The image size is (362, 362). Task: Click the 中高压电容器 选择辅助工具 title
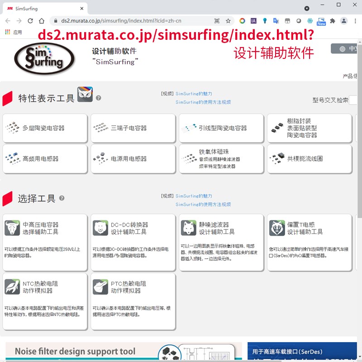41,228
